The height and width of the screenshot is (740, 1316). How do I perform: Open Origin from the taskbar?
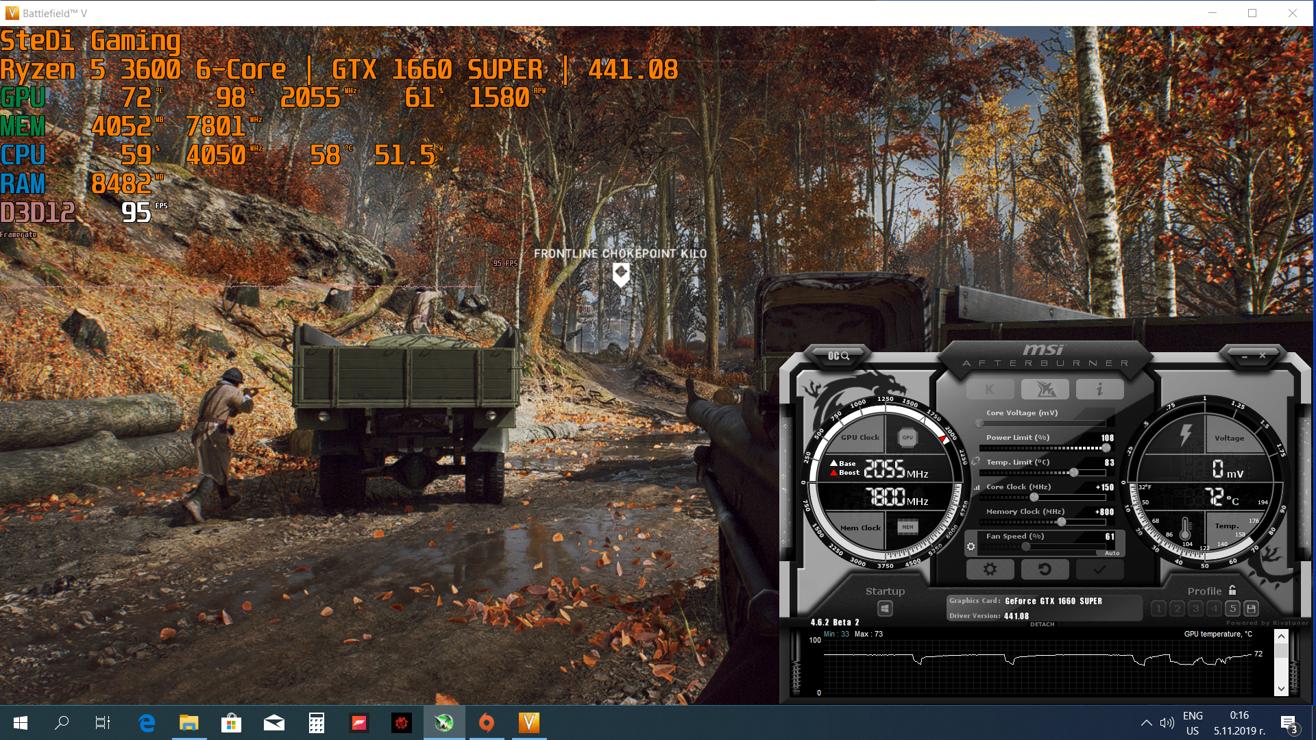(x=487, y=723)
